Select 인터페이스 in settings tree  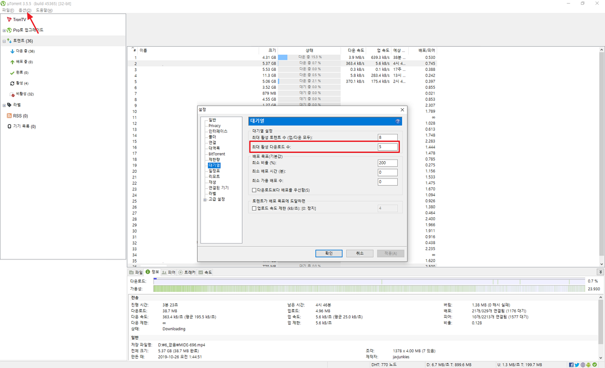coord(218,131)
